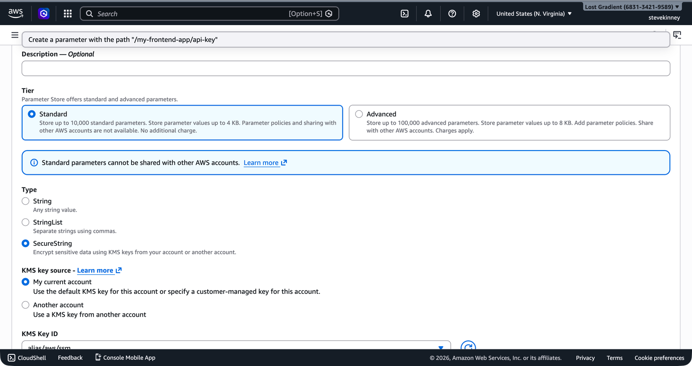Launch CloudShell from the top bar icon
692x366 pixels.
tap(404, 14)
